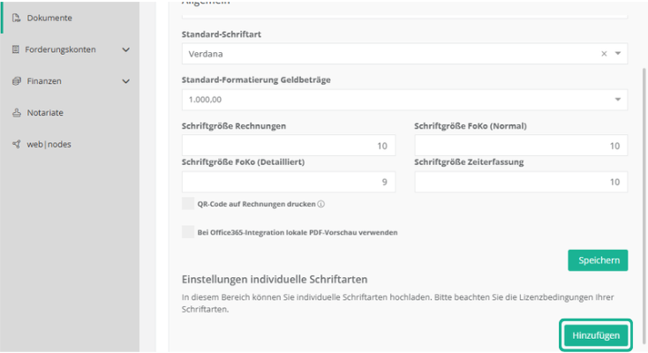Click the info icon beside QR-Code option
Viewport: 648px width, 353px height.
click(x=321, y=204)
